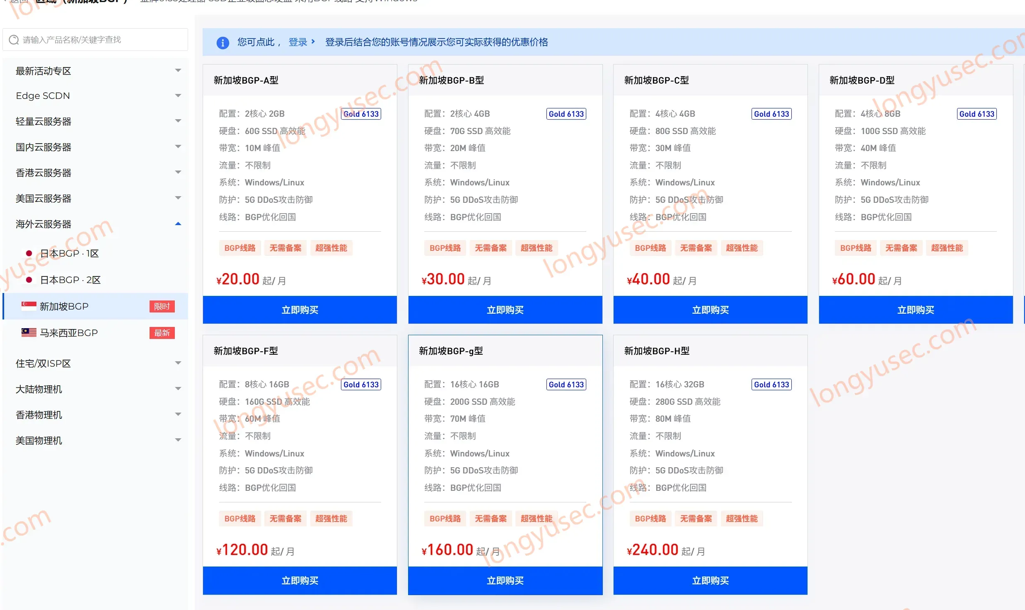Click 带宽: 70M 峰值 text
Screen dimensions: 1025x610
[x=454, y=418]
